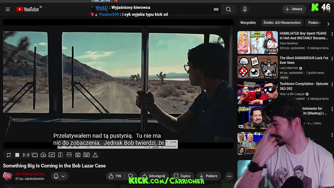Select the Źródło: AIU-Resurrection chip
The width and height of the screenshot is (334, 188).
click(282, 23)
